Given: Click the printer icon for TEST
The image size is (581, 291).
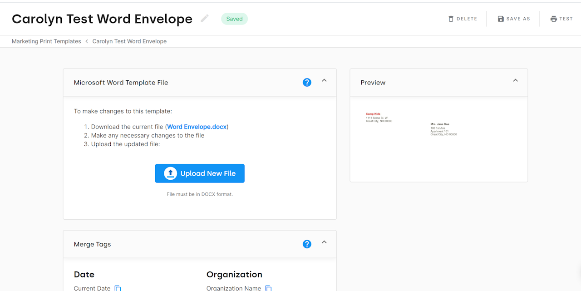Looking at the screenshot, I should [553, 19].
